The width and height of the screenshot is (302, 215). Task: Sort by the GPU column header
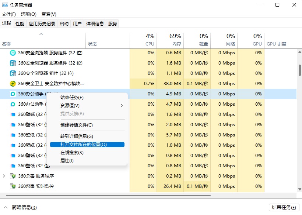[251, 40]
